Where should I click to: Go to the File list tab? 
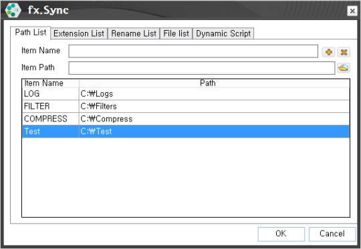176,33
